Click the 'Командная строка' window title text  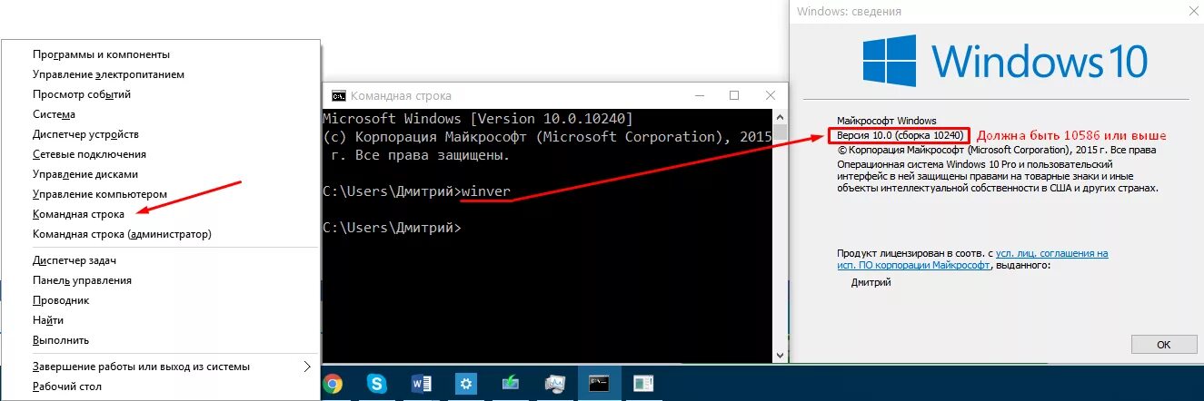pos(401,95)
